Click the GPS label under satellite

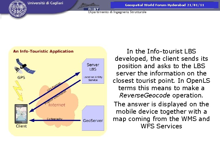(x=21, y=77)
